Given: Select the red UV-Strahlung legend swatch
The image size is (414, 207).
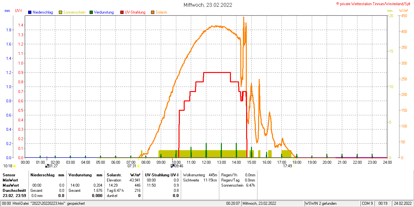Looking at the screenshot, I should [x=122, y=12].
